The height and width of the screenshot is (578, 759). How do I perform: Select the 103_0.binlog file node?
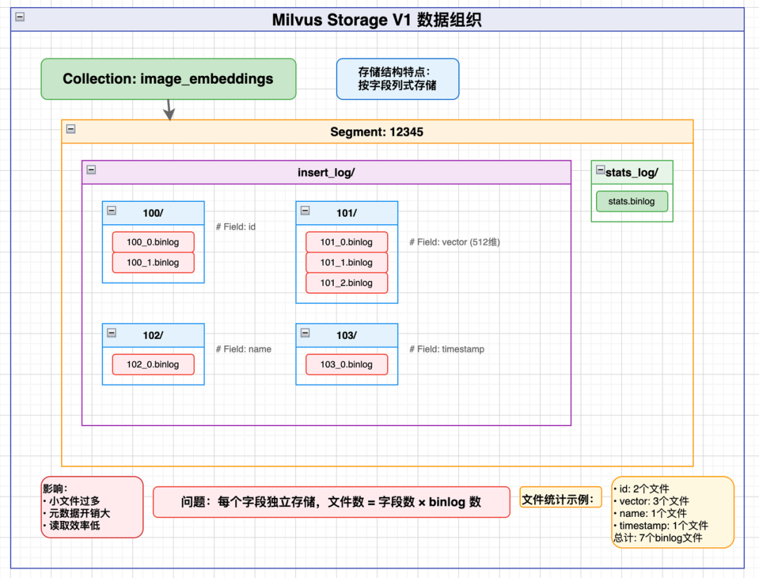tap(346, 364)
